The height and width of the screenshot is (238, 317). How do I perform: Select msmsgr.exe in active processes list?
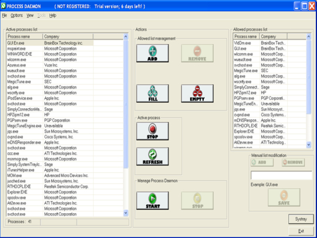coord(65,159)
